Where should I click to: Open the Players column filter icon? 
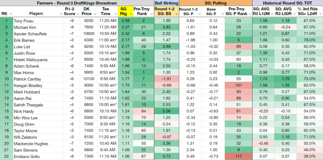(x=61, y=14)
